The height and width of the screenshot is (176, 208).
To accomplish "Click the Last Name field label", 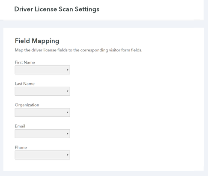I will click(25, 84).
